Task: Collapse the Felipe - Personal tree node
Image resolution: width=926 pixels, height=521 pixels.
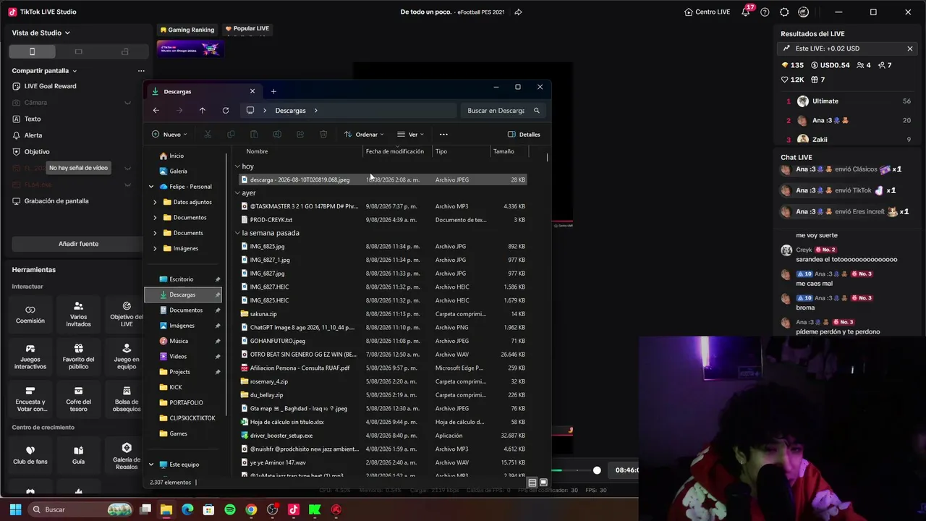Action: tap(151, 187)
